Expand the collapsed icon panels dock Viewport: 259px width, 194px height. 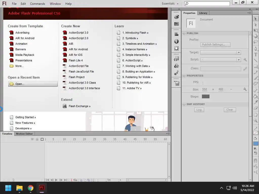click(179, 9)
